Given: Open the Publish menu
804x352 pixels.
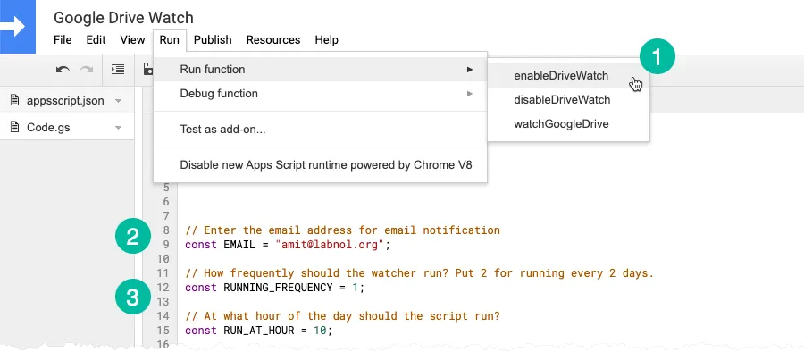Looking at the screenshot, I should 213,39.
